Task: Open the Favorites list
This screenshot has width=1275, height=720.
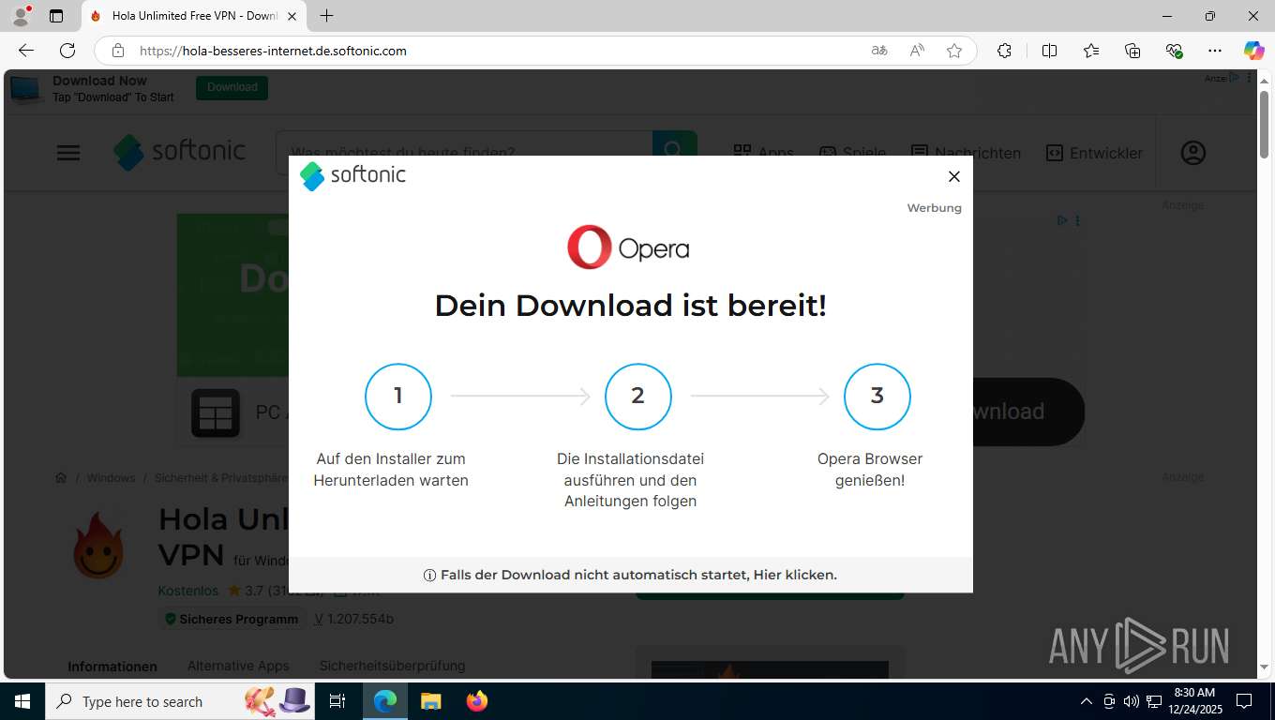Action: pos(1091,51)
